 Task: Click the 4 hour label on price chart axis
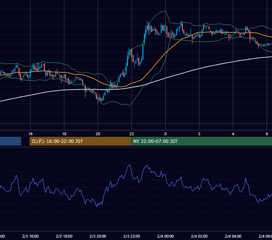click(x=233, y=134)
